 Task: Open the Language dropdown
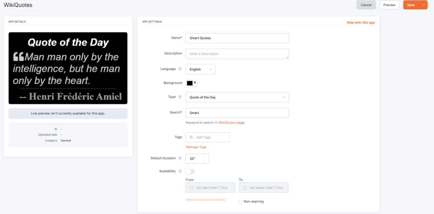[x=200, y=69]
